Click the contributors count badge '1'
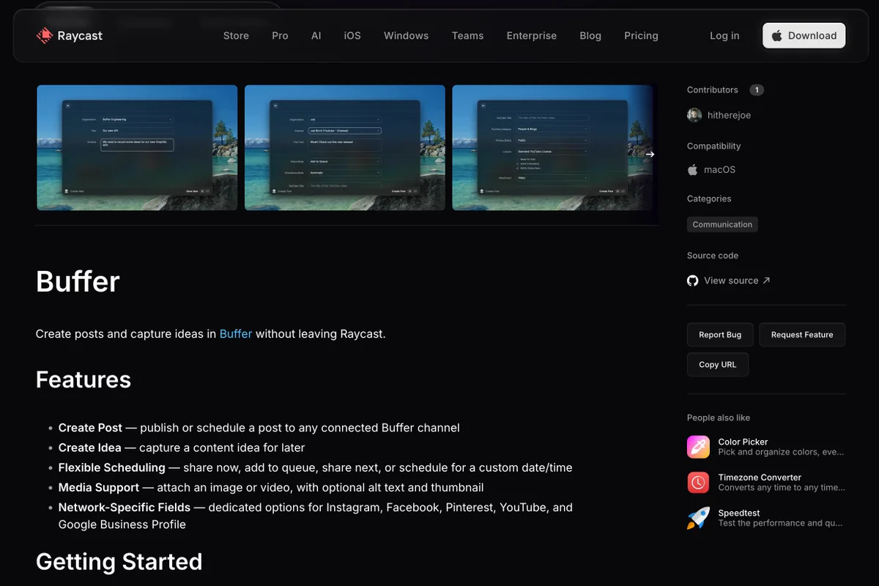The width and height of the screenshot is (879, 586). click(x=757, y=90)
